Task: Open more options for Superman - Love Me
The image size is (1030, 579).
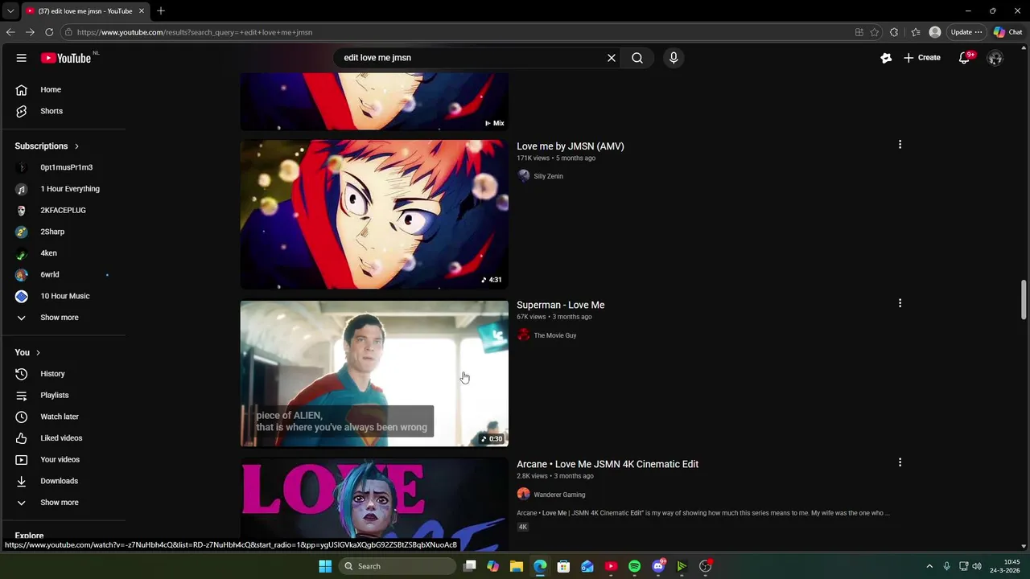Action: (x=900, y=303)
